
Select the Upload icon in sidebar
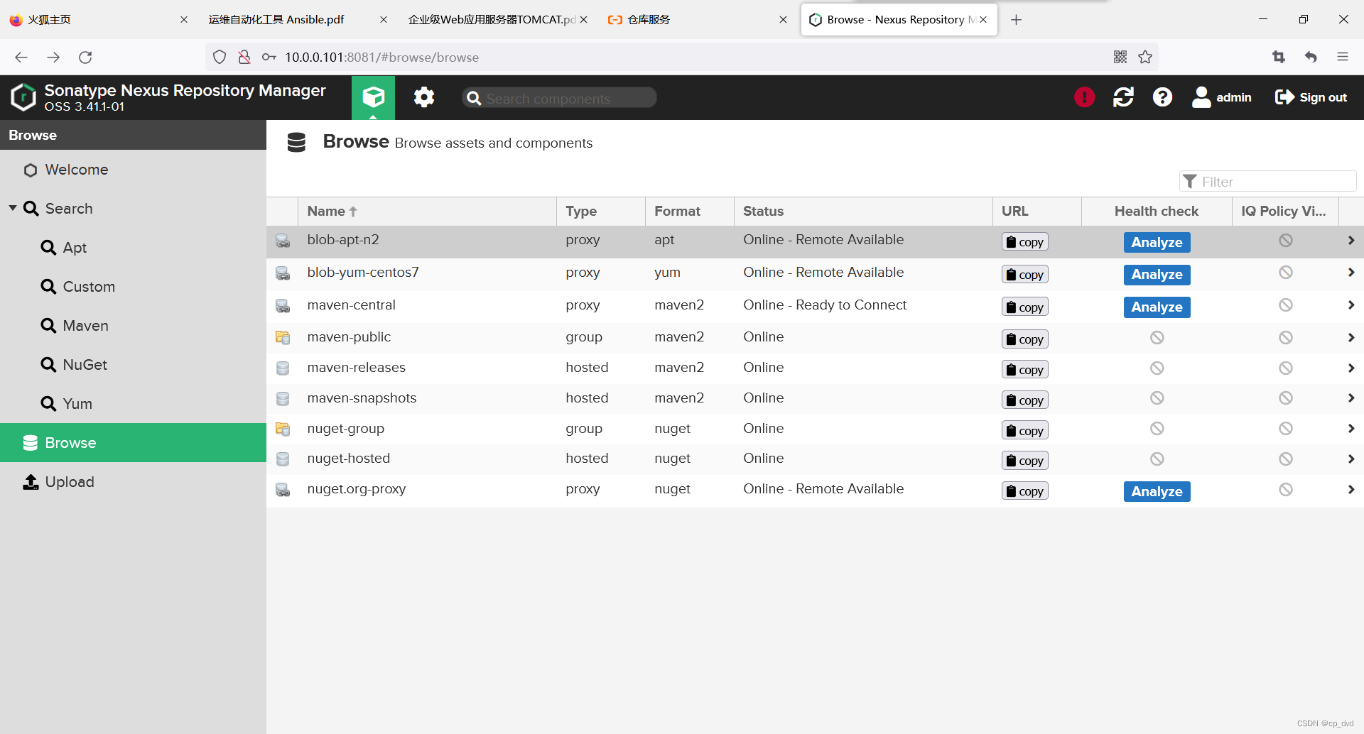[30, 482]
